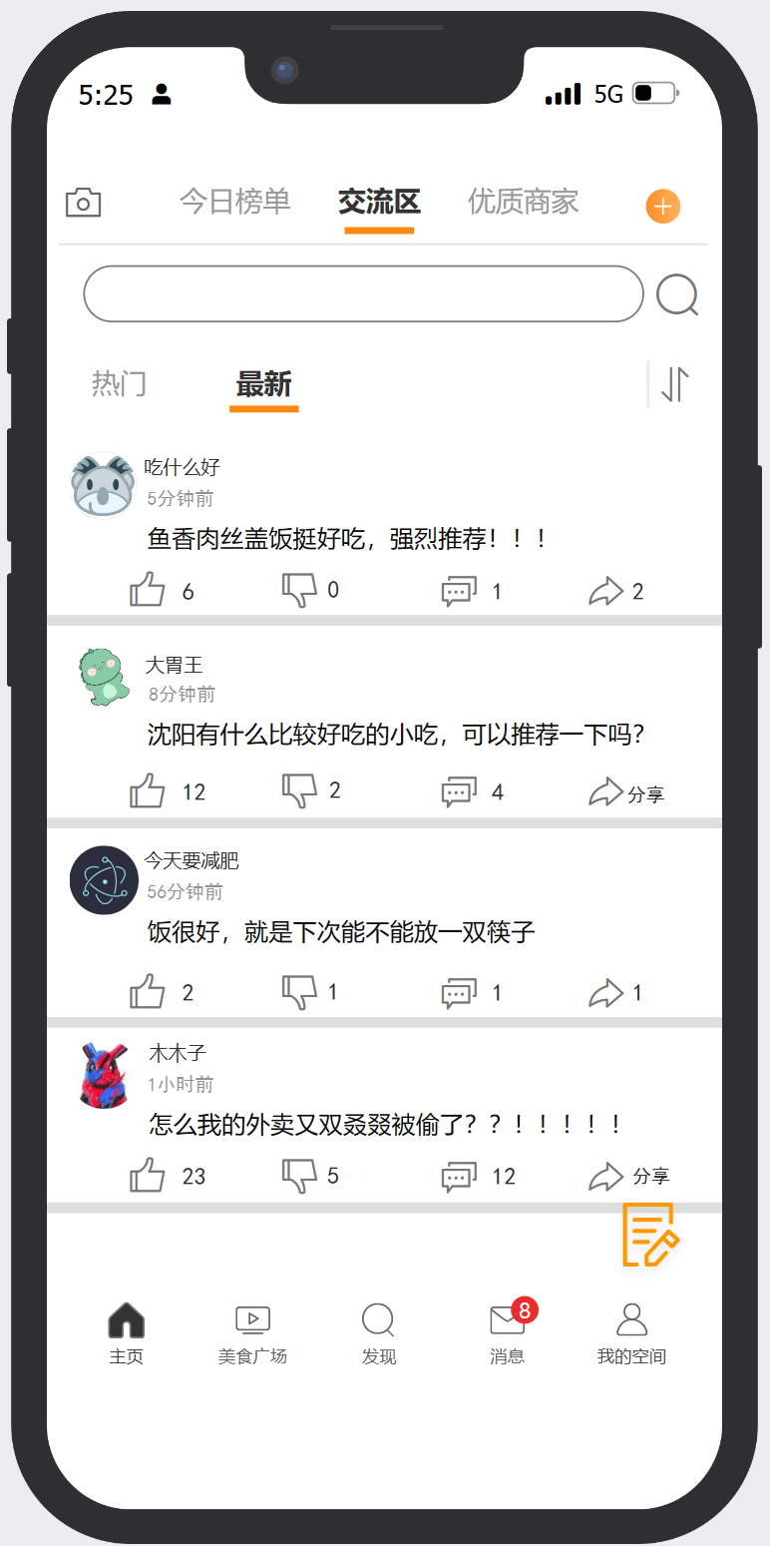Open 消息 with 8 unread badge
This screenshot has height=1546, width=770.
pos(508,1332)
